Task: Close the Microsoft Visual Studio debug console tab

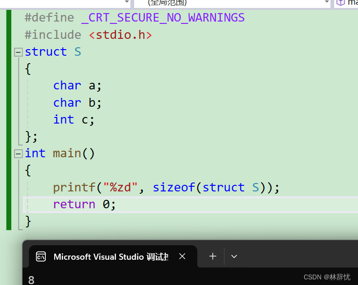Action: coord(182,256)
